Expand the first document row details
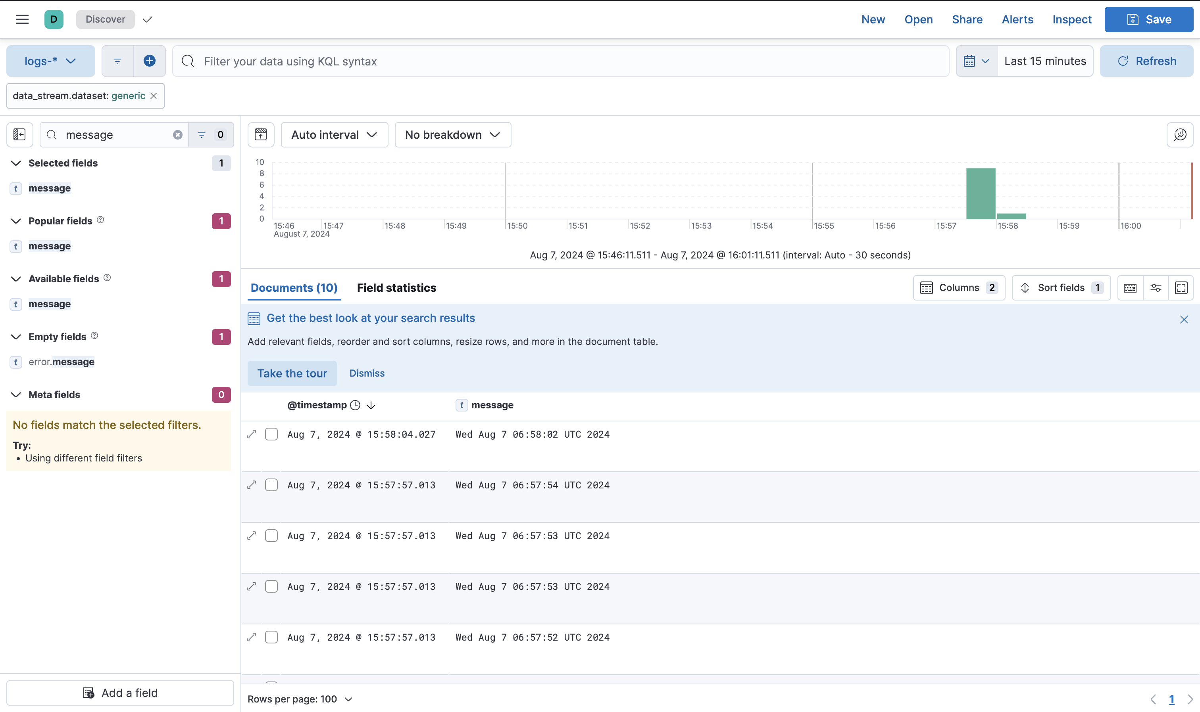 click(252, 434)
